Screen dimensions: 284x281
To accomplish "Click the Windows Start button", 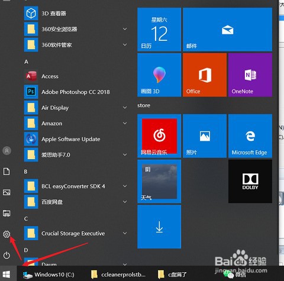I will tap(7, 274).
